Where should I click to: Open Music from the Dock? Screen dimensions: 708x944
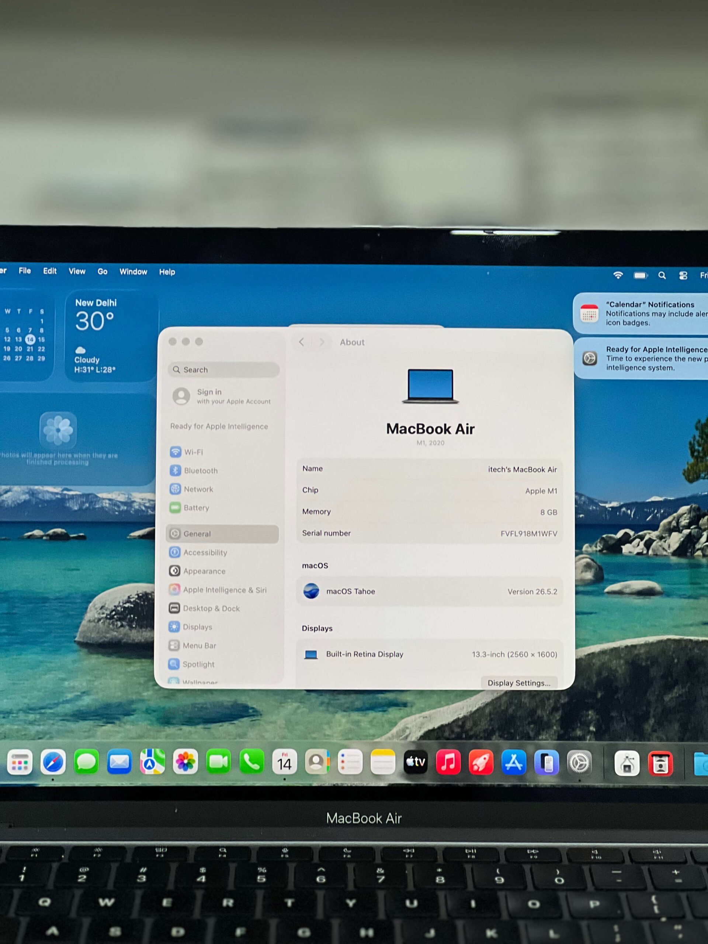448,762
